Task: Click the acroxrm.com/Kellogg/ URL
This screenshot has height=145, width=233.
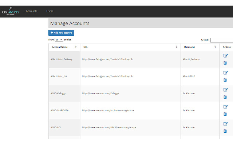Action: [x=100, y=94]
